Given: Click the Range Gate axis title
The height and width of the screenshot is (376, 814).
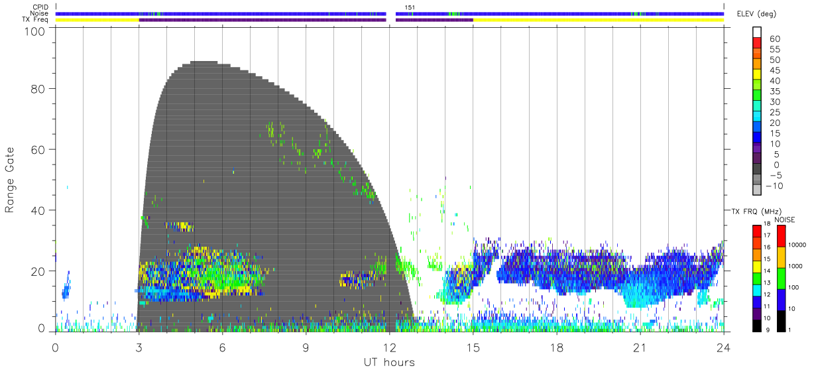Looking at the screenshot, I should 10,180.
